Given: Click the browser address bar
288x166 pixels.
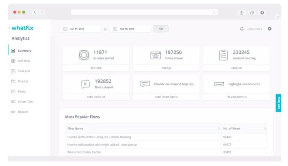Looking at the screenshot, I should 144,12.
